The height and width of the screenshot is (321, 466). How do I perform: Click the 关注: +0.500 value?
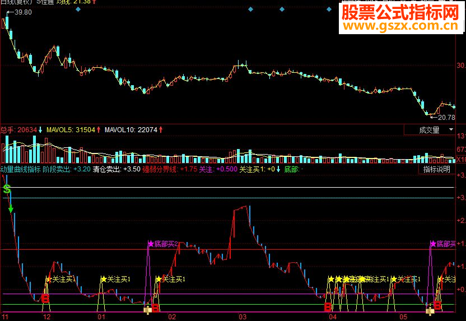(x=218, y=169)
